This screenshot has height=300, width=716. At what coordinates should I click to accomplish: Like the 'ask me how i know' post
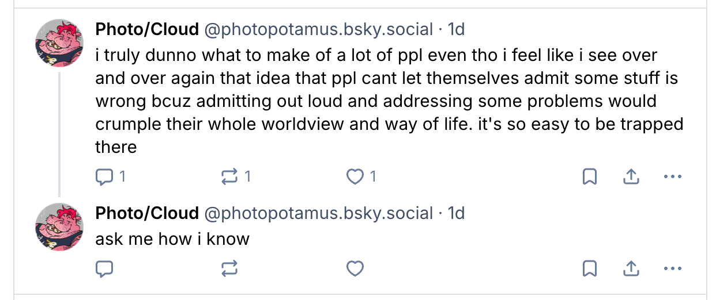[x=355, y=268]
